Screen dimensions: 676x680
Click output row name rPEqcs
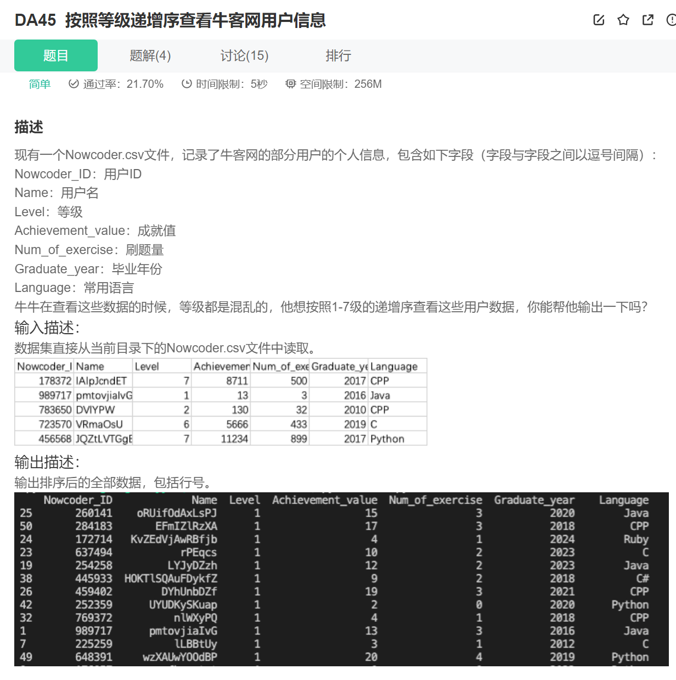tap(199, 553)
